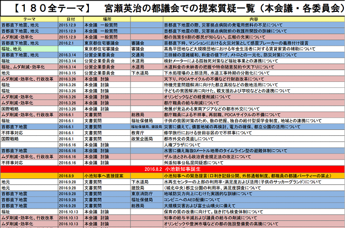Click the 福祉保健局、建設局 cell
This screenshot has width=345, height=228.
coord(147,127)
